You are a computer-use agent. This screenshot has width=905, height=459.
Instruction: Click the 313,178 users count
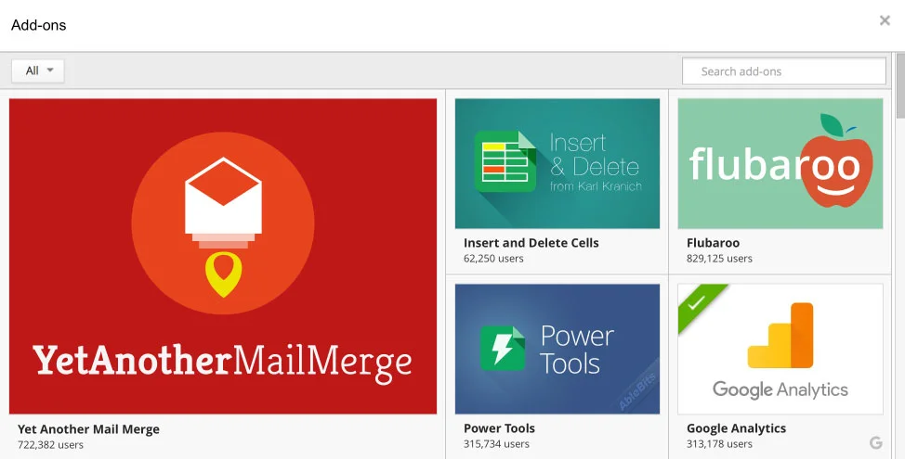(x=719, y=444)
